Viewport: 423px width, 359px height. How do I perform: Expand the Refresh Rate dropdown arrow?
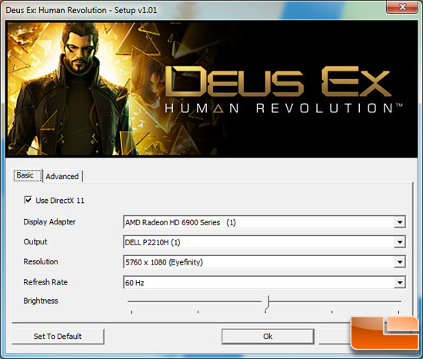pos(399,282)
